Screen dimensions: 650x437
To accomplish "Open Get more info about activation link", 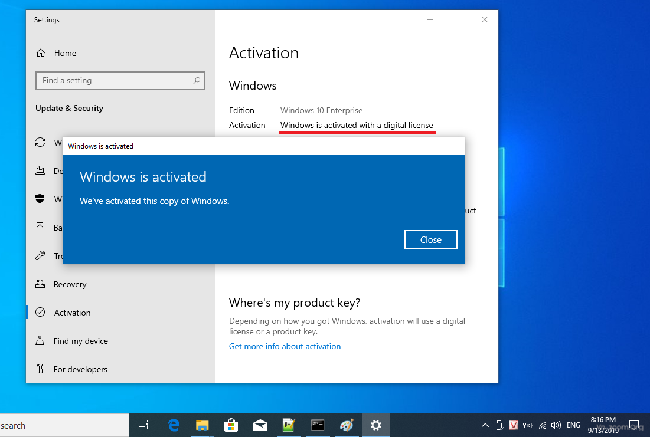I will (x=285, y=346).
